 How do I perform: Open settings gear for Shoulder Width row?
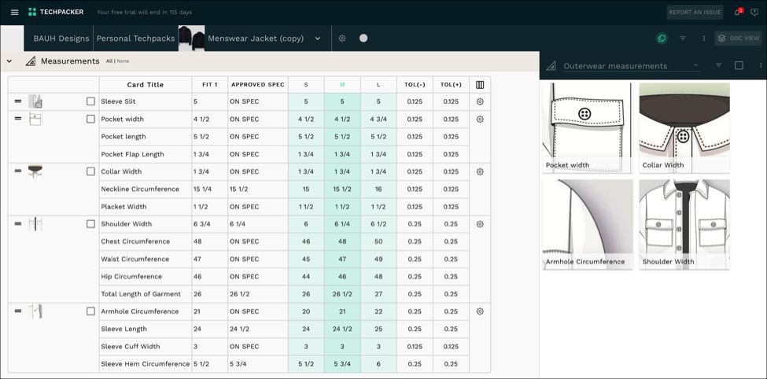pyautogui.click(x=480, y=224)
